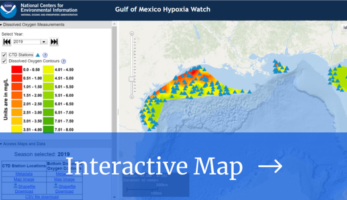The image size is (347, 200).
Task: Uncheck the CTD Stations checkbox
Action: pyautogui.click(x=4, y=55)
